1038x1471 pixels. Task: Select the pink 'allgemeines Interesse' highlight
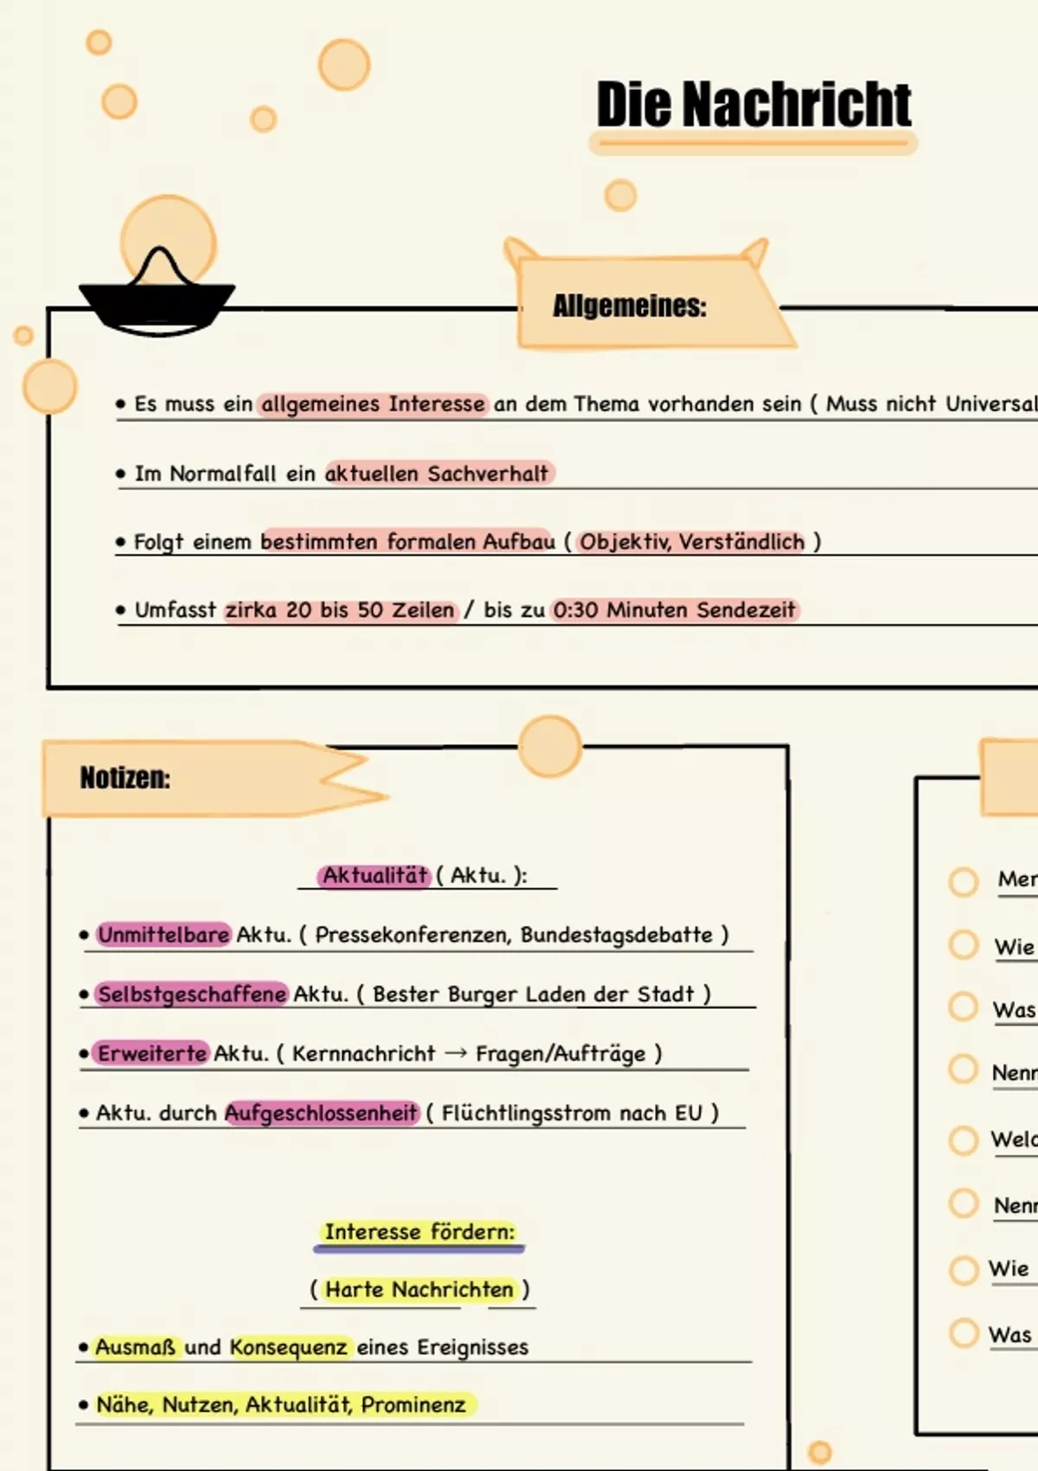tap(373, 404)
